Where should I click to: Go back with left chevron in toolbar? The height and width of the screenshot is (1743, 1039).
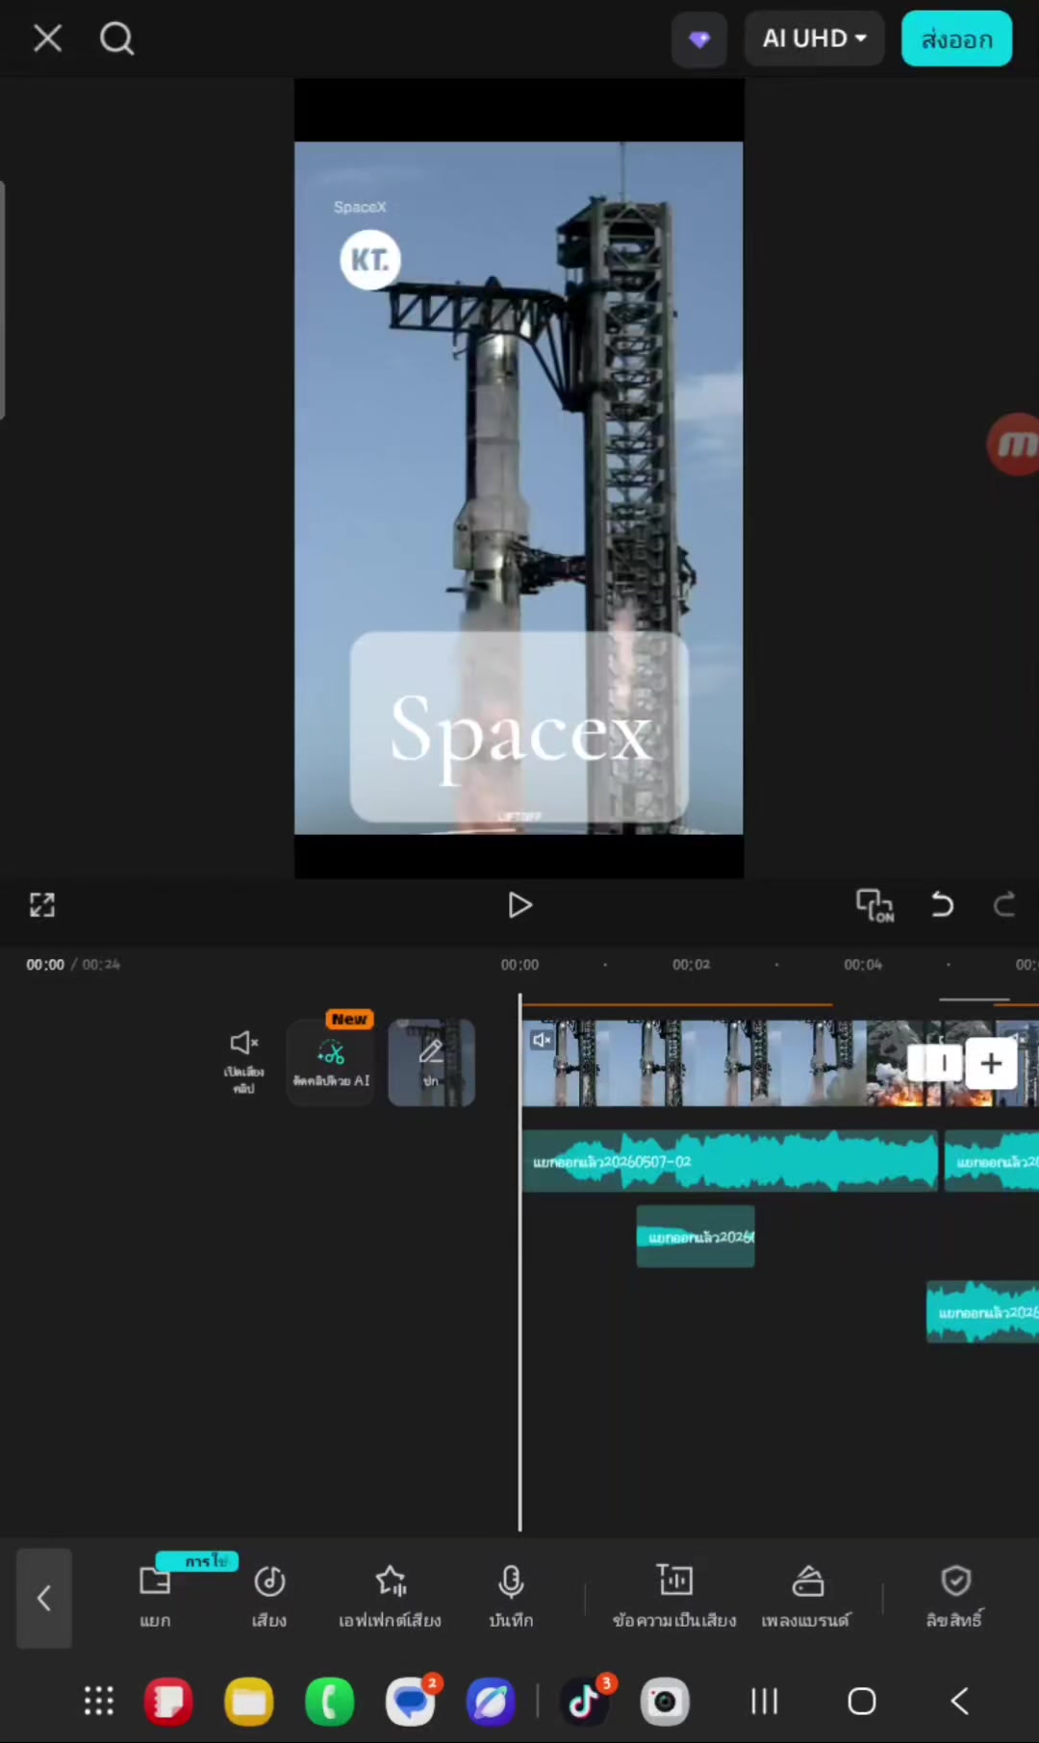tap(44, 1598)
